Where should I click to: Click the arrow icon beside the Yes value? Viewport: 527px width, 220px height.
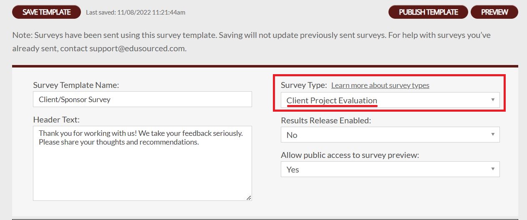493,169
